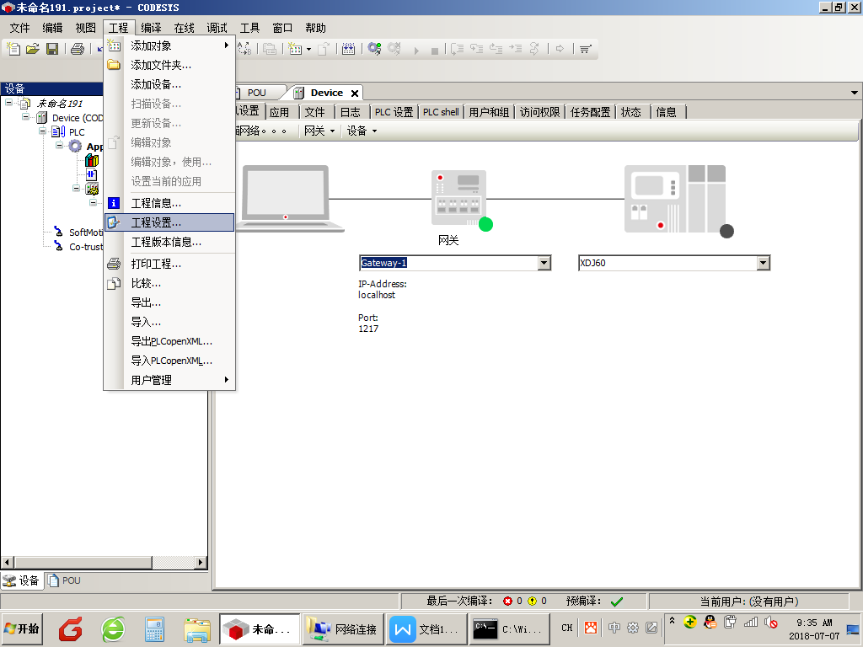Open the WPS document taskbar item
This screenshot has width=863, height=647.
point(426,628)
